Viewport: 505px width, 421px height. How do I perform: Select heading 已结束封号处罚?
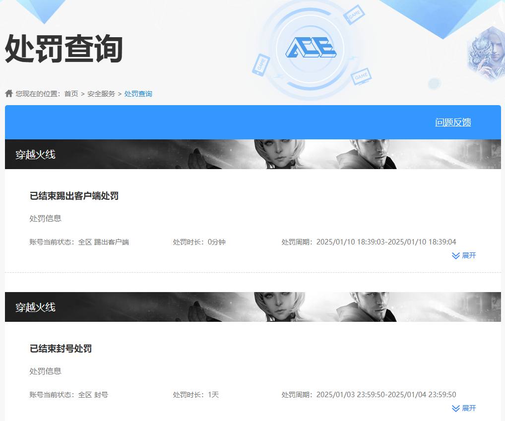[61, 349]
